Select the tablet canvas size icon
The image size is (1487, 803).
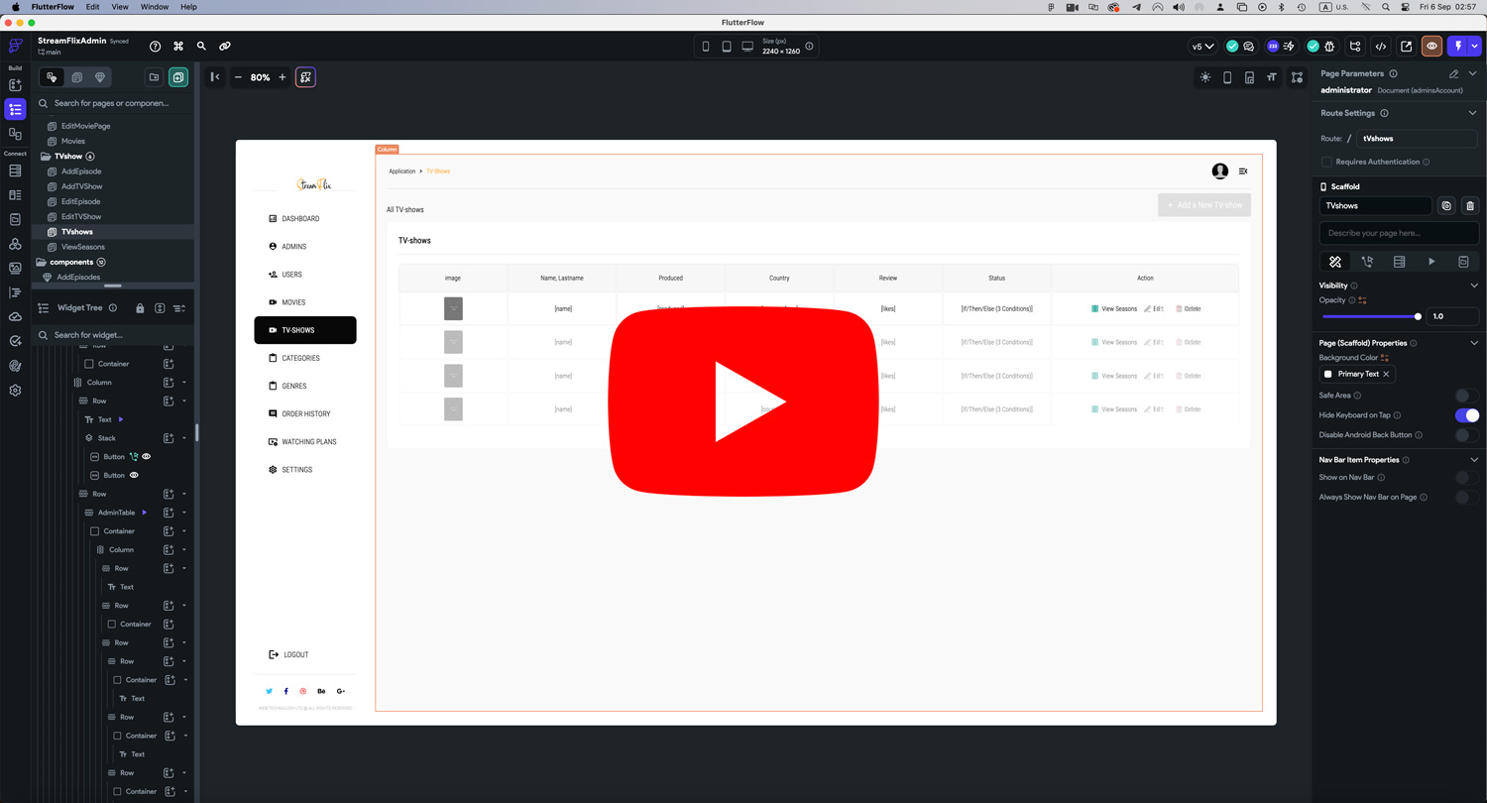727,47
